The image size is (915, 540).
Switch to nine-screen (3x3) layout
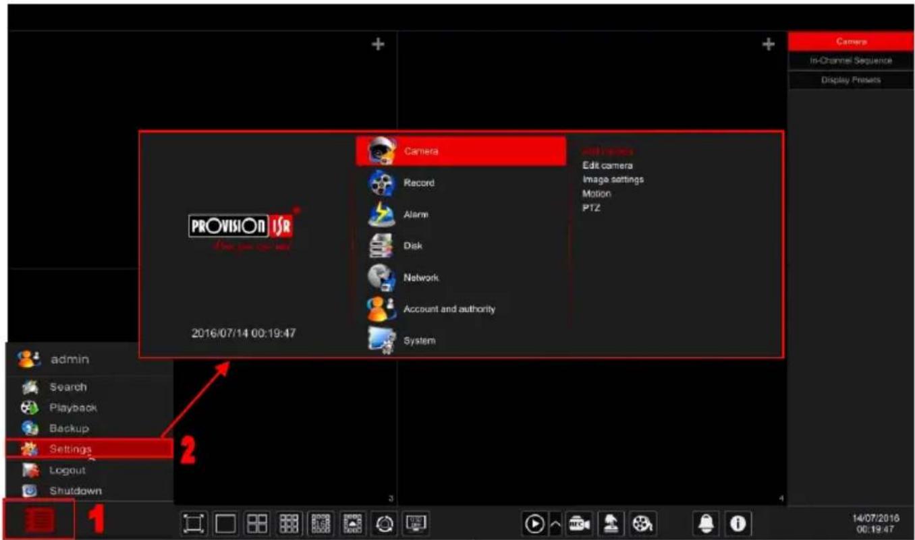tap(289, 522)
